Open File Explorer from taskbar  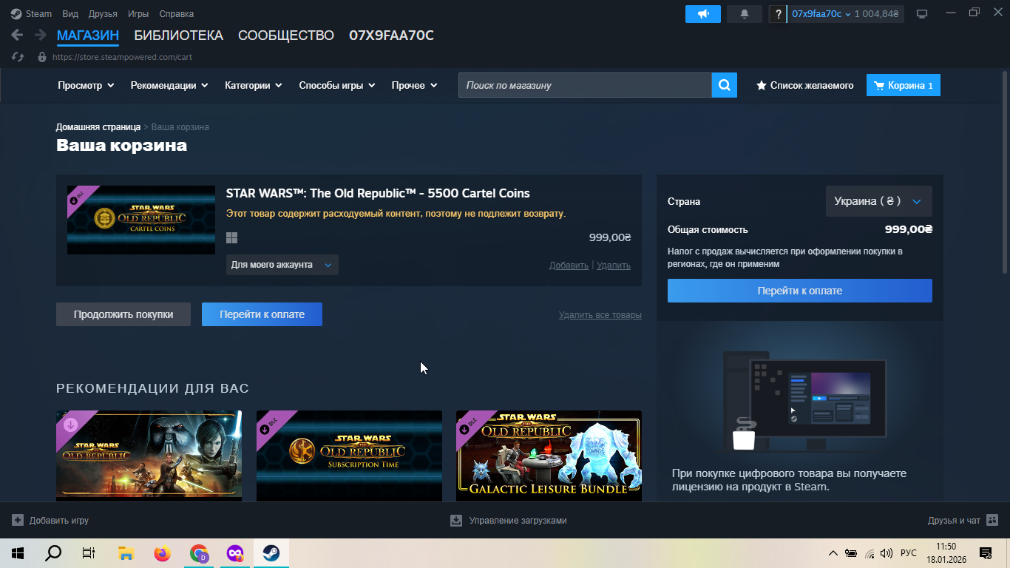click(126, 552)
